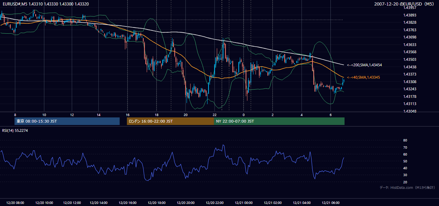Click price axis label 1.43308
This screenshot has width=439, height=206.
409,82
